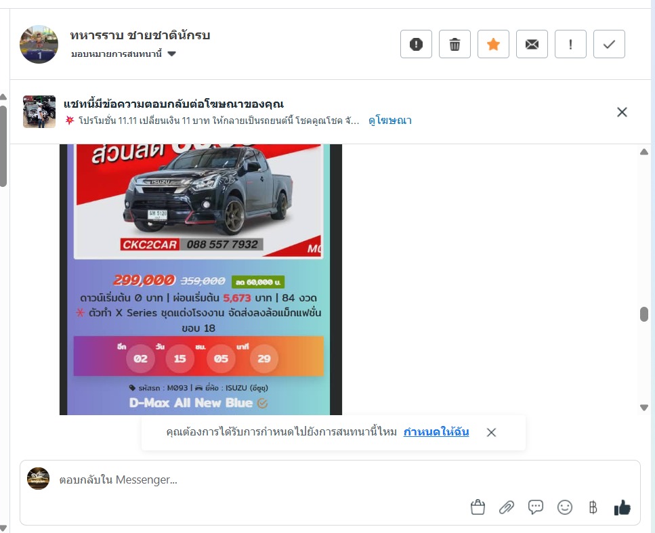Flag conversation with exclamation mark icon
Viewport: 655px width, 533px height.
(570, 44)
